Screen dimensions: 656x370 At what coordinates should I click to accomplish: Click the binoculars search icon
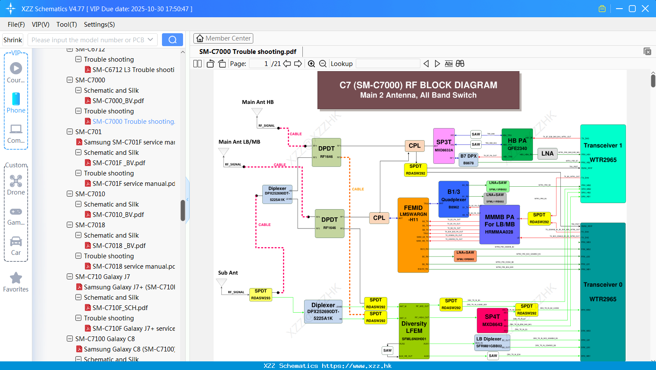pyautogui.click(x=460, y=63)
